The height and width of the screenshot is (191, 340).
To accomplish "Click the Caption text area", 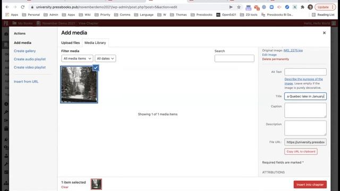I will point(305,110).
